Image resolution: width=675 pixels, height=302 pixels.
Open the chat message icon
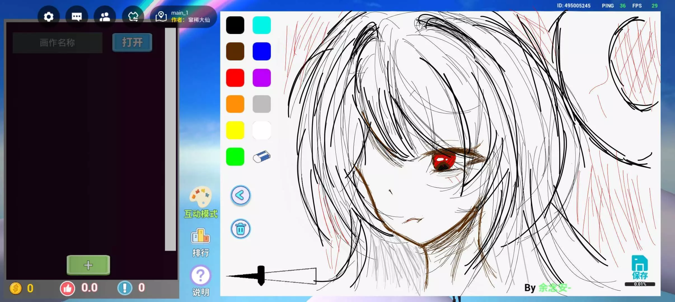coord(77,17)
